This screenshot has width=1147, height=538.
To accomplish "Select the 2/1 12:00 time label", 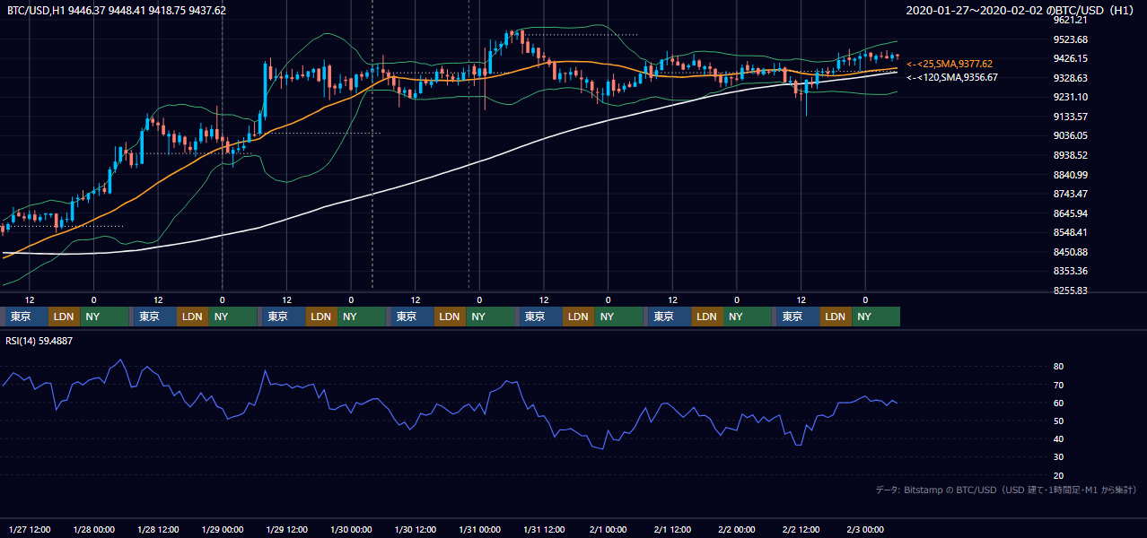I will tap(672, 528).
